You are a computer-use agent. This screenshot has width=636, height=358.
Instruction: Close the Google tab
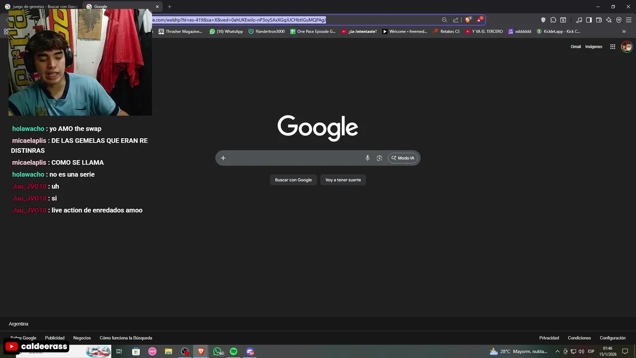[158, 6]
